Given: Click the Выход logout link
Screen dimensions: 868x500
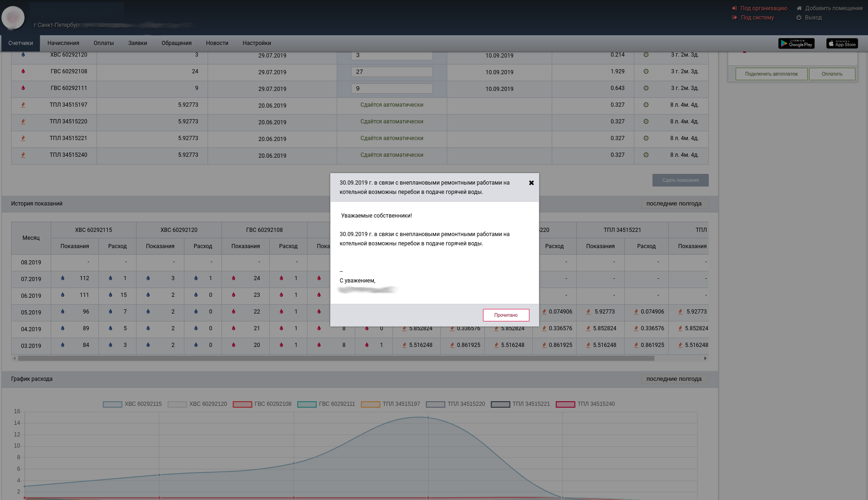Looking at the screenshot, I should [x=813, y=18].
